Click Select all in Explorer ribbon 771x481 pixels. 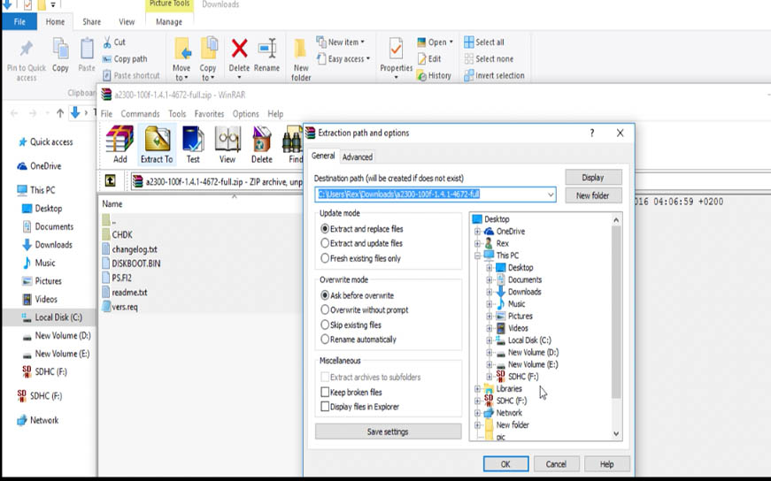484,42
